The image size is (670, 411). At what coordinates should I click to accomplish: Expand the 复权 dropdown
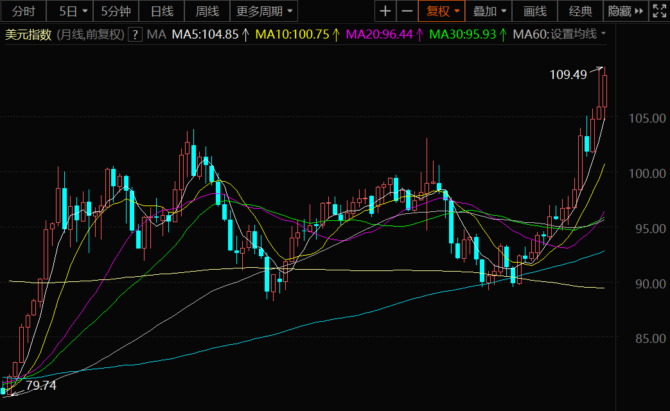coord(441,11)
